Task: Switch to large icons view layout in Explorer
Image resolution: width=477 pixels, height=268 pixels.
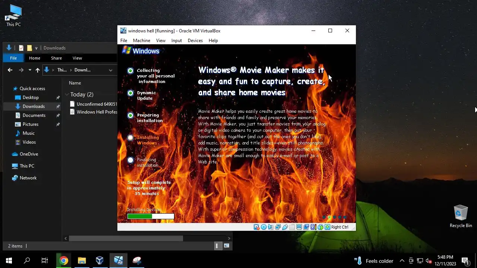Action: point(226,246)
